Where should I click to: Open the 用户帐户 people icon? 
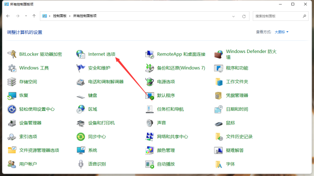pyautogui.click(x=12, y=164)
